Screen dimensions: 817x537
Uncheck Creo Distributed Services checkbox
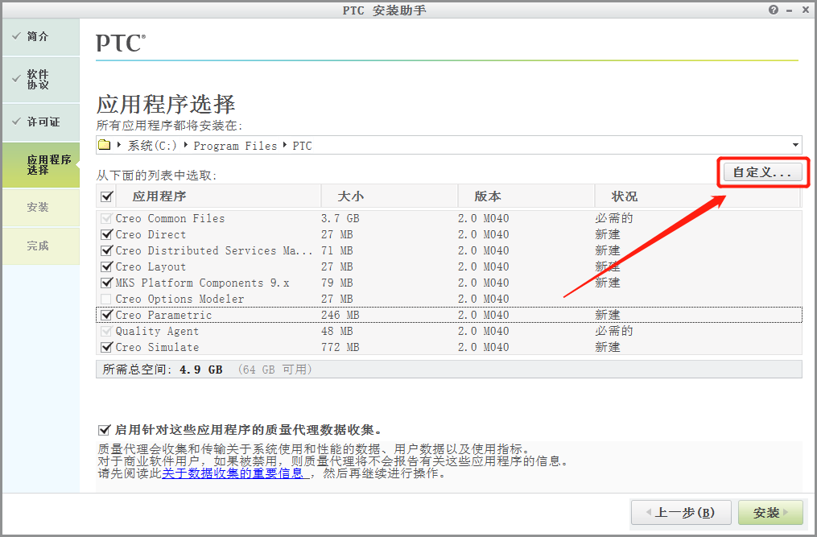(107, 250)
